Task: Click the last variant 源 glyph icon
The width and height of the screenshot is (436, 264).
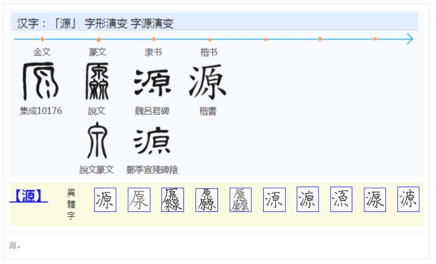Action: (x=409, y=200)
